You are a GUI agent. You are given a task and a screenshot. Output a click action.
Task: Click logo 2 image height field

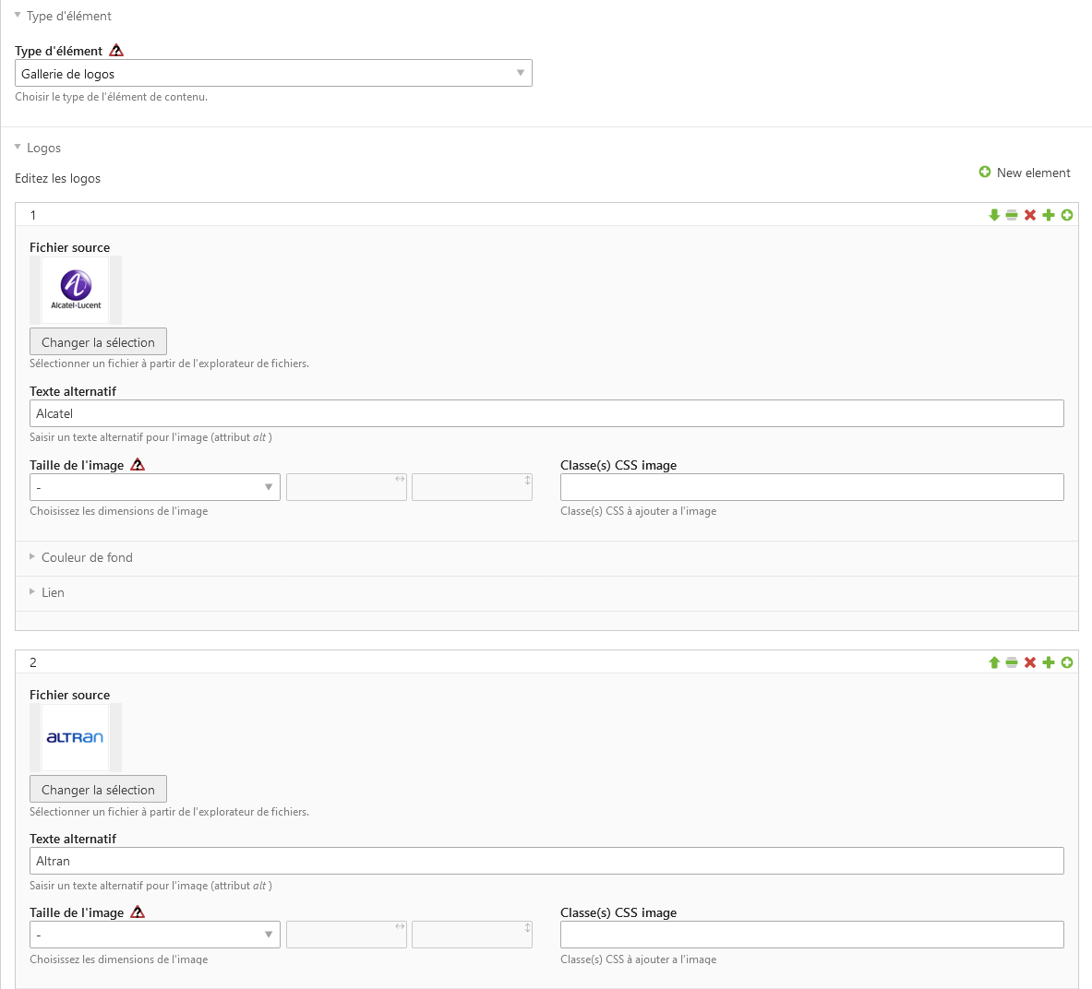[473, 935]
